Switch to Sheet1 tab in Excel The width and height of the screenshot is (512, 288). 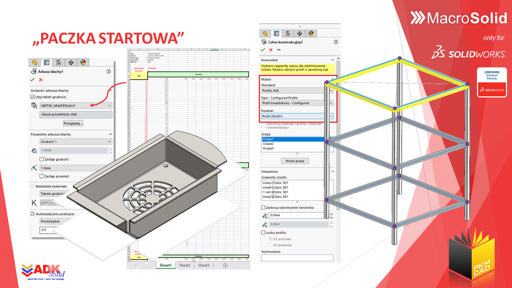165,265
